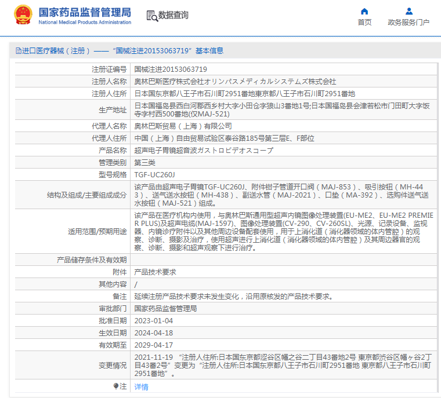Click the 批准日期 label
The height and width of the screenshot is (398, 441).
point(113,321)
